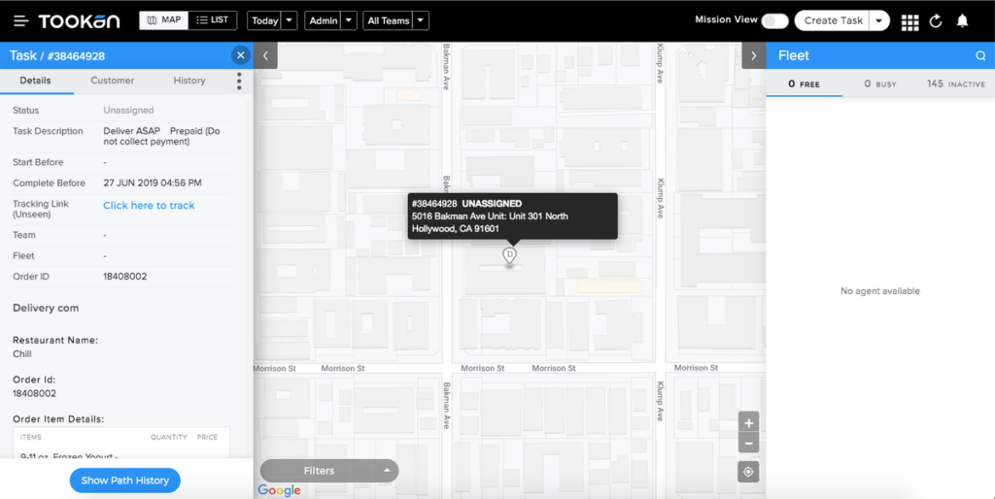Open the task's three-dot options menu

tap(239, 82)
